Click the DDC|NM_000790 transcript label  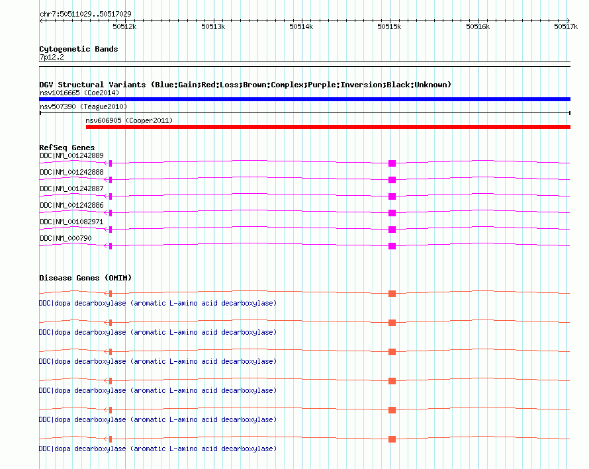(x=66, y=238)
